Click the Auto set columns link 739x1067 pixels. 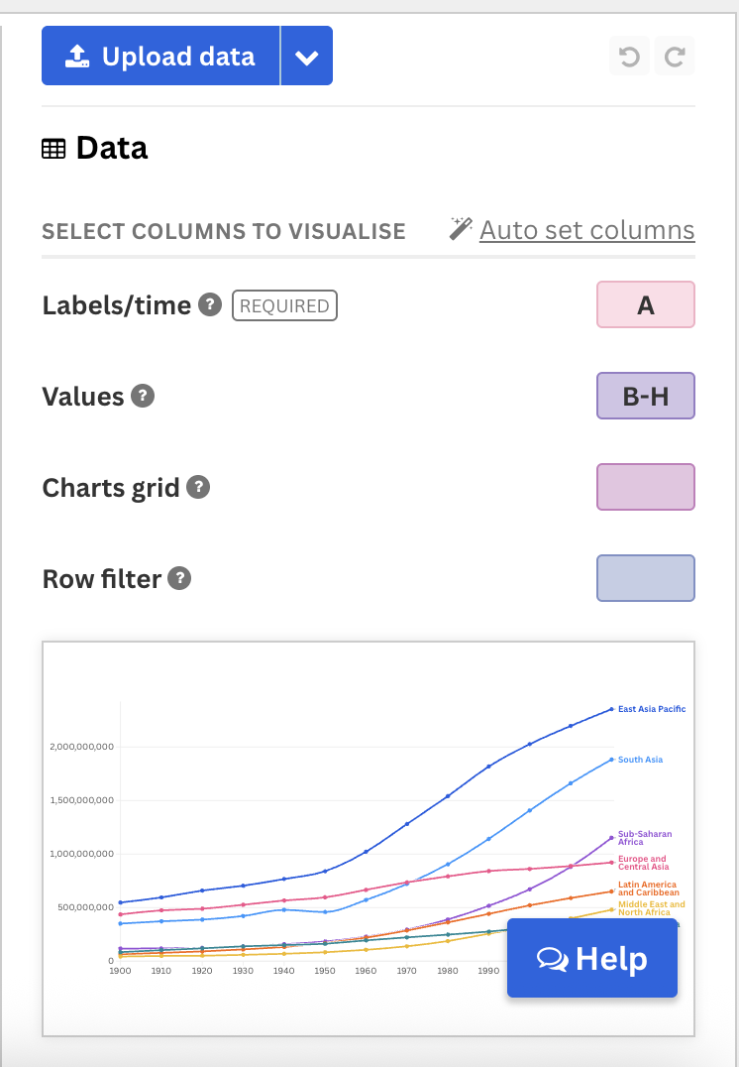[x=586, y=229]
